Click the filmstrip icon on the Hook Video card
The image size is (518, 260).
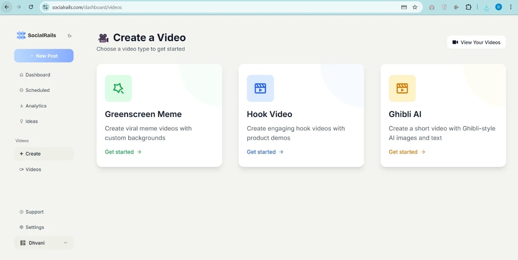tap(260, 88)
